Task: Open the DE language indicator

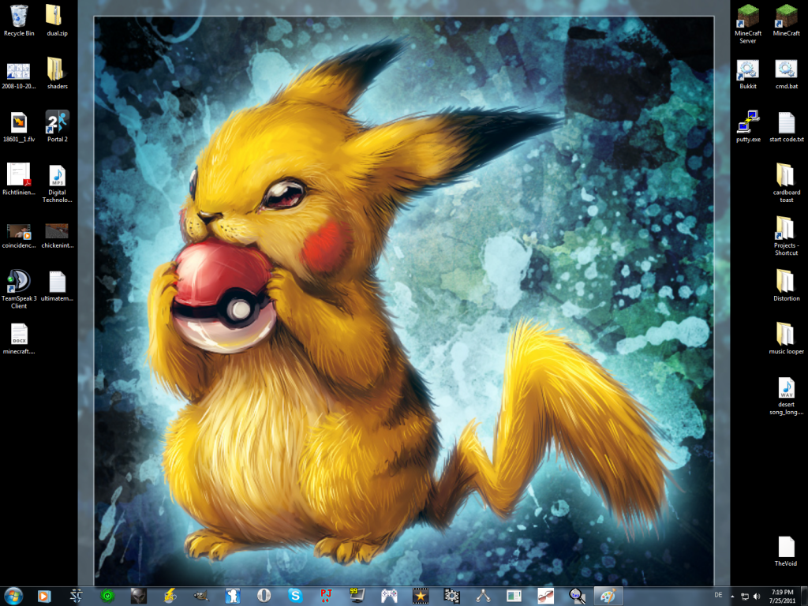Action: [718, 595]
